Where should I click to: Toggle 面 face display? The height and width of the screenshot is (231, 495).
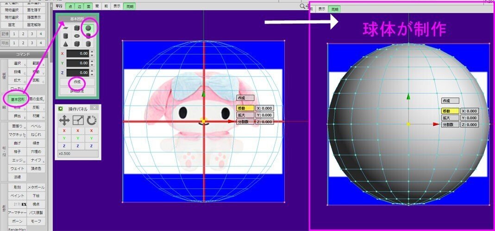click(x=88, y=6)
